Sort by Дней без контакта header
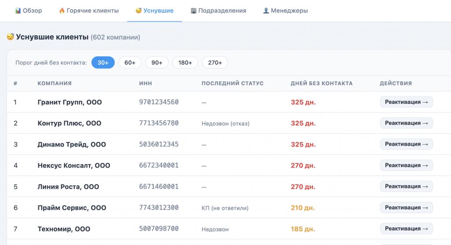This screenshot has height=245, width=451. point(322,83)
